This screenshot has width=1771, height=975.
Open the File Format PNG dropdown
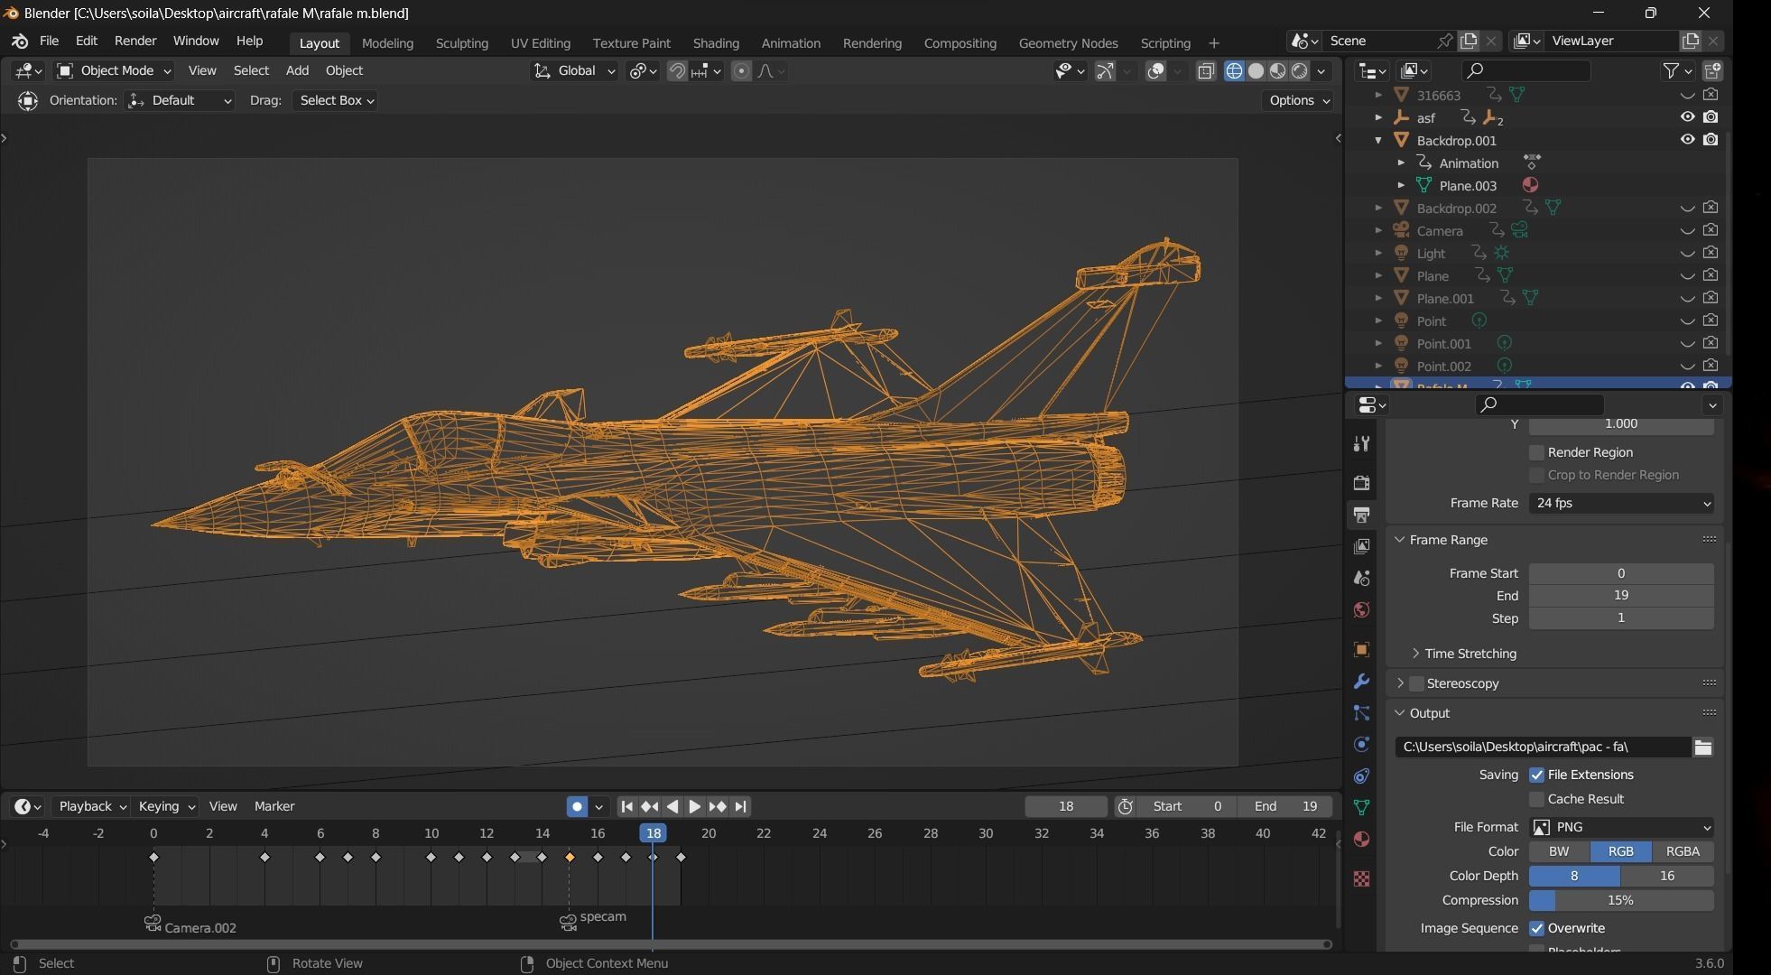click(1621, 828)
